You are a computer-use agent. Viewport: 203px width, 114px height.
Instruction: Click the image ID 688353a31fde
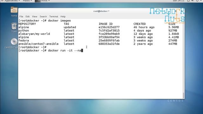click(109, 44)
